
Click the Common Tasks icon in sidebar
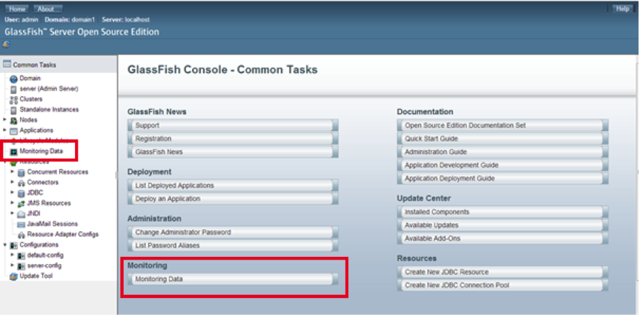[7, 65]
